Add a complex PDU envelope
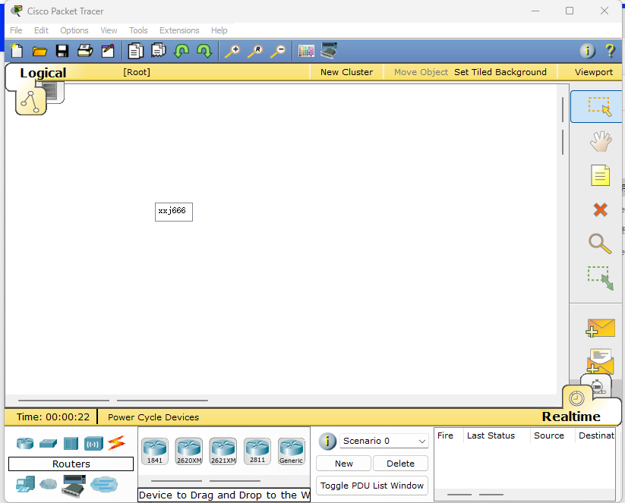The width and height of the screenshot is (625, 503). point(601,361)
